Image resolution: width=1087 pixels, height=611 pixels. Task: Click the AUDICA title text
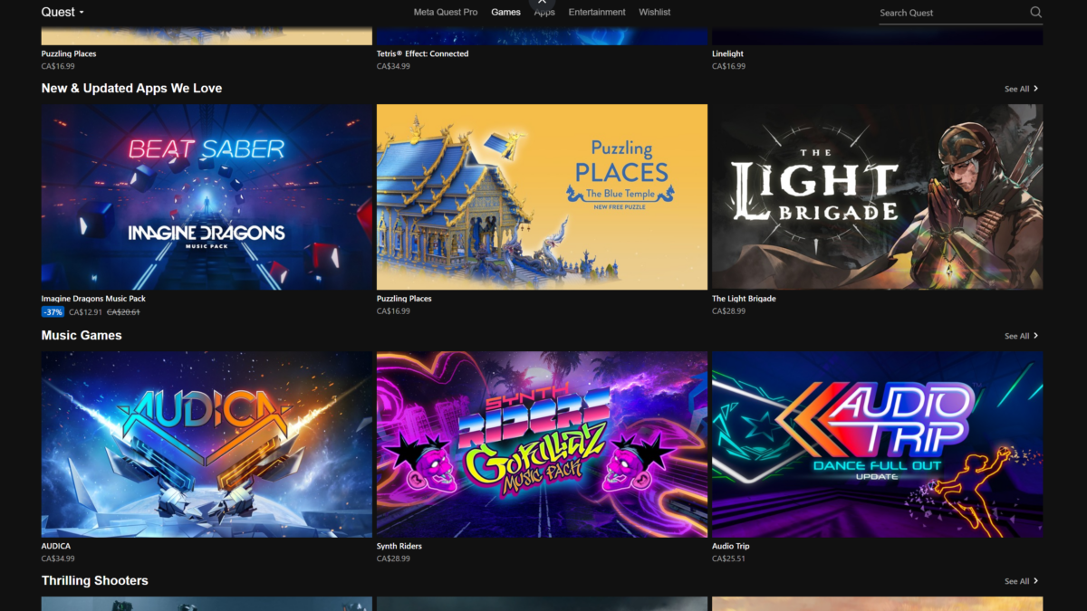(56, 547)
